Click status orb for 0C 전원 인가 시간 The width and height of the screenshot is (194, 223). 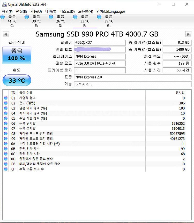(6, 154)
